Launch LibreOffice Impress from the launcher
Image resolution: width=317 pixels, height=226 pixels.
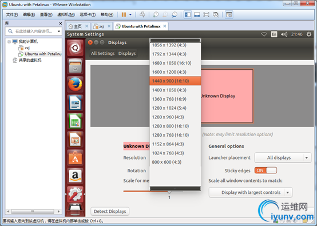pyautogui.click(x=75, y=140)
